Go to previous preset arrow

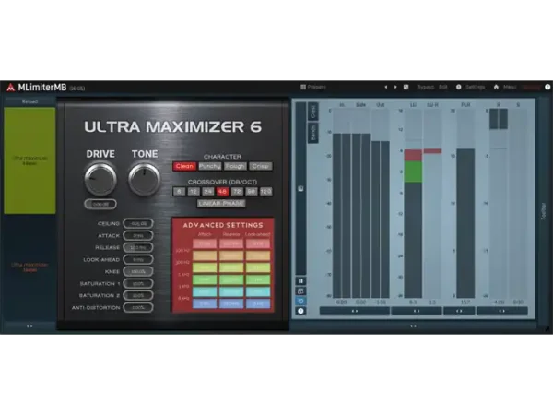[x=386, y=87]
